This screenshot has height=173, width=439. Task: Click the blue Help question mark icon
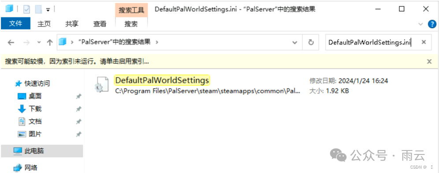pyautogui.click(x=432, y=24)
